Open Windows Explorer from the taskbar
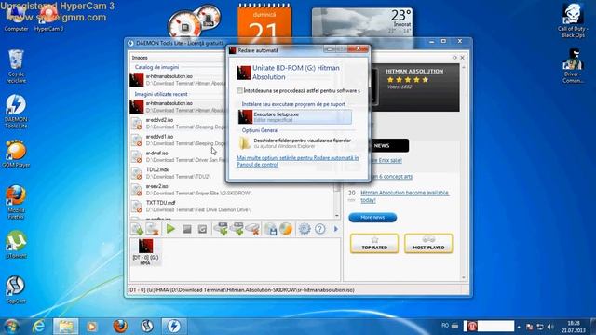 (x=65, y=327)
